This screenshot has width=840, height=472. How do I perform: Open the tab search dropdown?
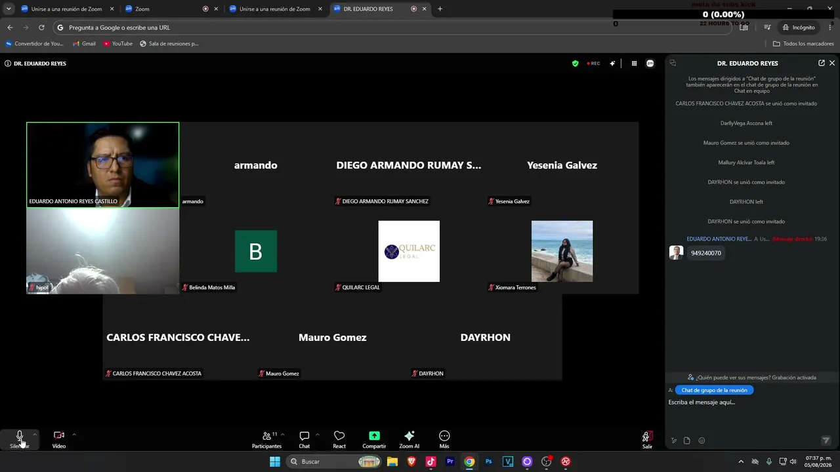pyautogui.click(x=9, y=9)
